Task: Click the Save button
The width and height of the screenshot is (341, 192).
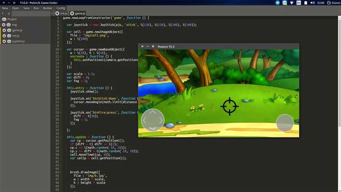Action: coord(26,8)
